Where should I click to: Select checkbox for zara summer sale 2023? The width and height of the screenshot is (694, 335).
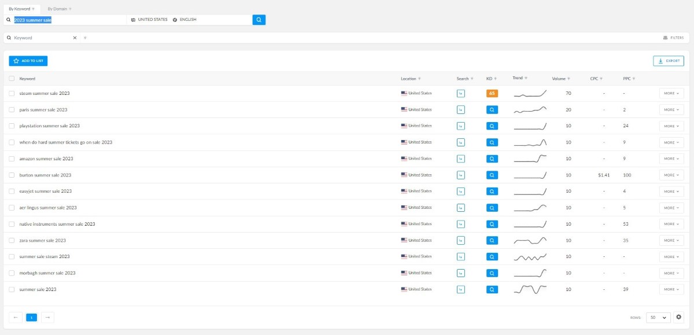tap(12, 240)
